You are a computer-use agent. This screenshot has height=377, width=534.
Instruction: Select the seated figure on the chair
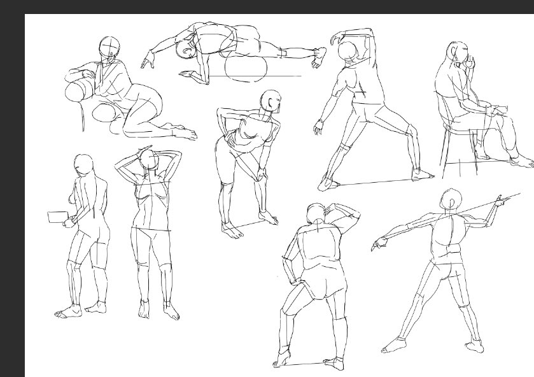pos(484,110)
